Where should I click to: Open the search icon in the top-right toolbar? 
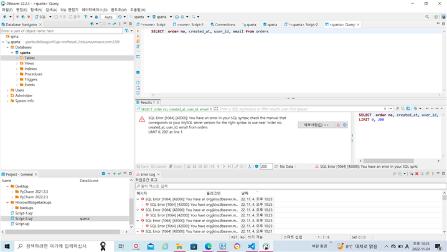[427, 17]
